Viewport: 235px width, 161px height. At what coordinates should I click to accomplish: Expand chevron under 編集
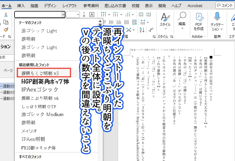click(x=182, y=28)
